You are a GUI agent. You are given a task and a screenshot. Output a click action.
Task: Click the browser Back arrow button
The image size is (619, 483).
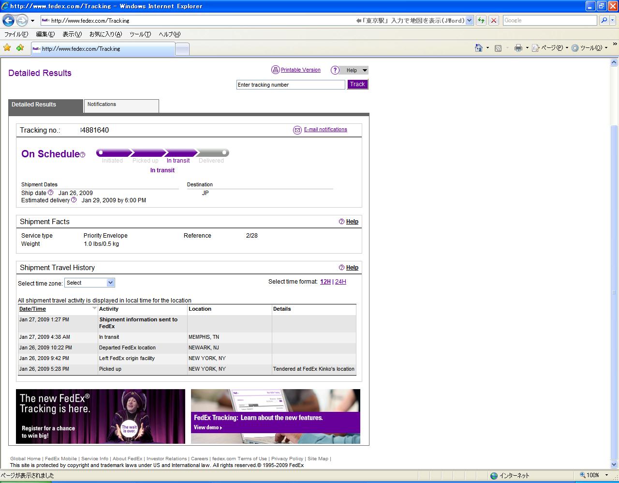pyautogui.click(x=8, y=20)
